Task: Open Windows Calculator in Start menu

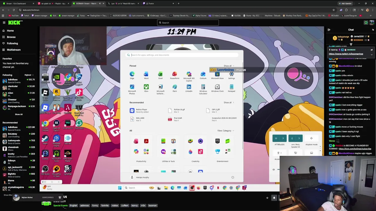Action: [203, 89]
